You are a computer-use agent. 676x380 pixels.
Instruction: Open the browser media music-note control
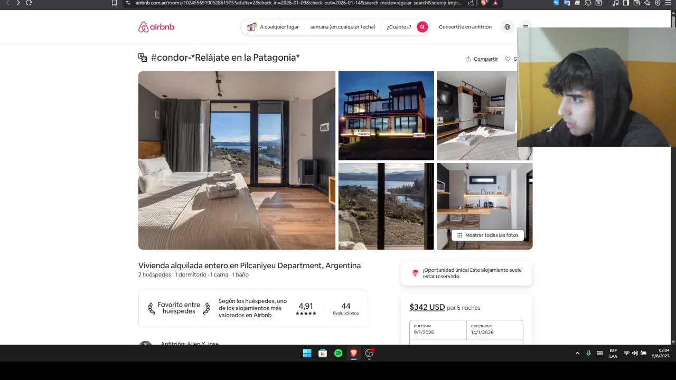(x=615, y=3)
